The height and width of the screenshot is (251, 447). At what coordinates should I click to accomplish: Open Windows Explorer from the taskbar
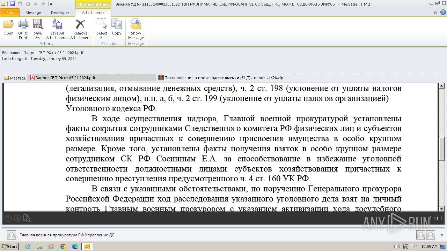click(39, 246)
